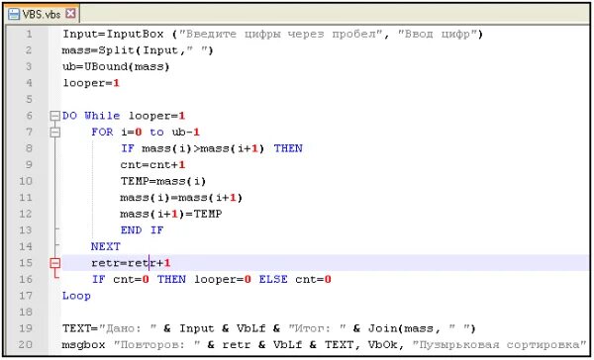Click 'mass=Split(Input," ")' code line

click(138, 50)
